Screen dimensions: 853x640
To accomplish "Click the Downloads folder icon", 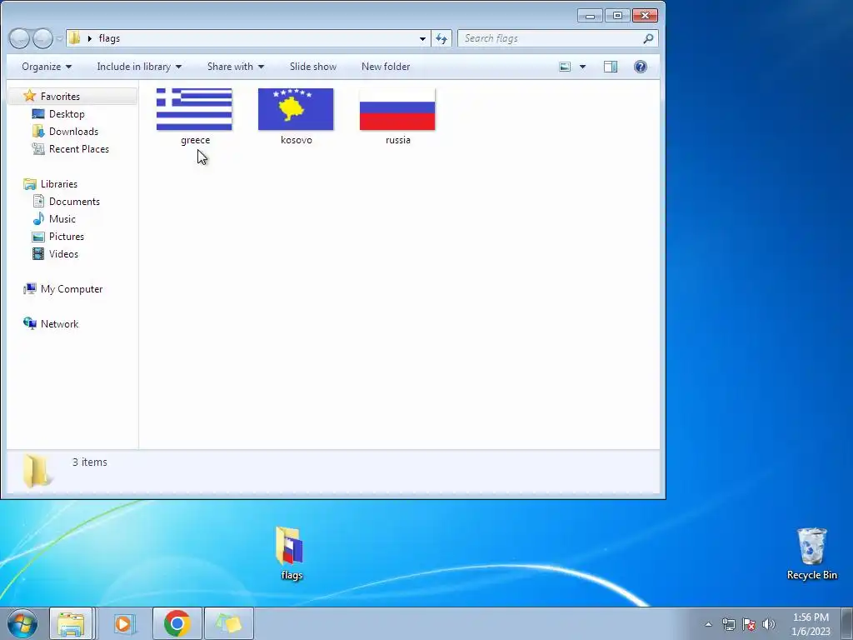I will coord(38,131).
